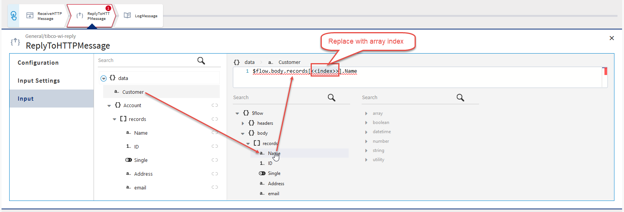Click the link icon beside ID

[215, 146]
